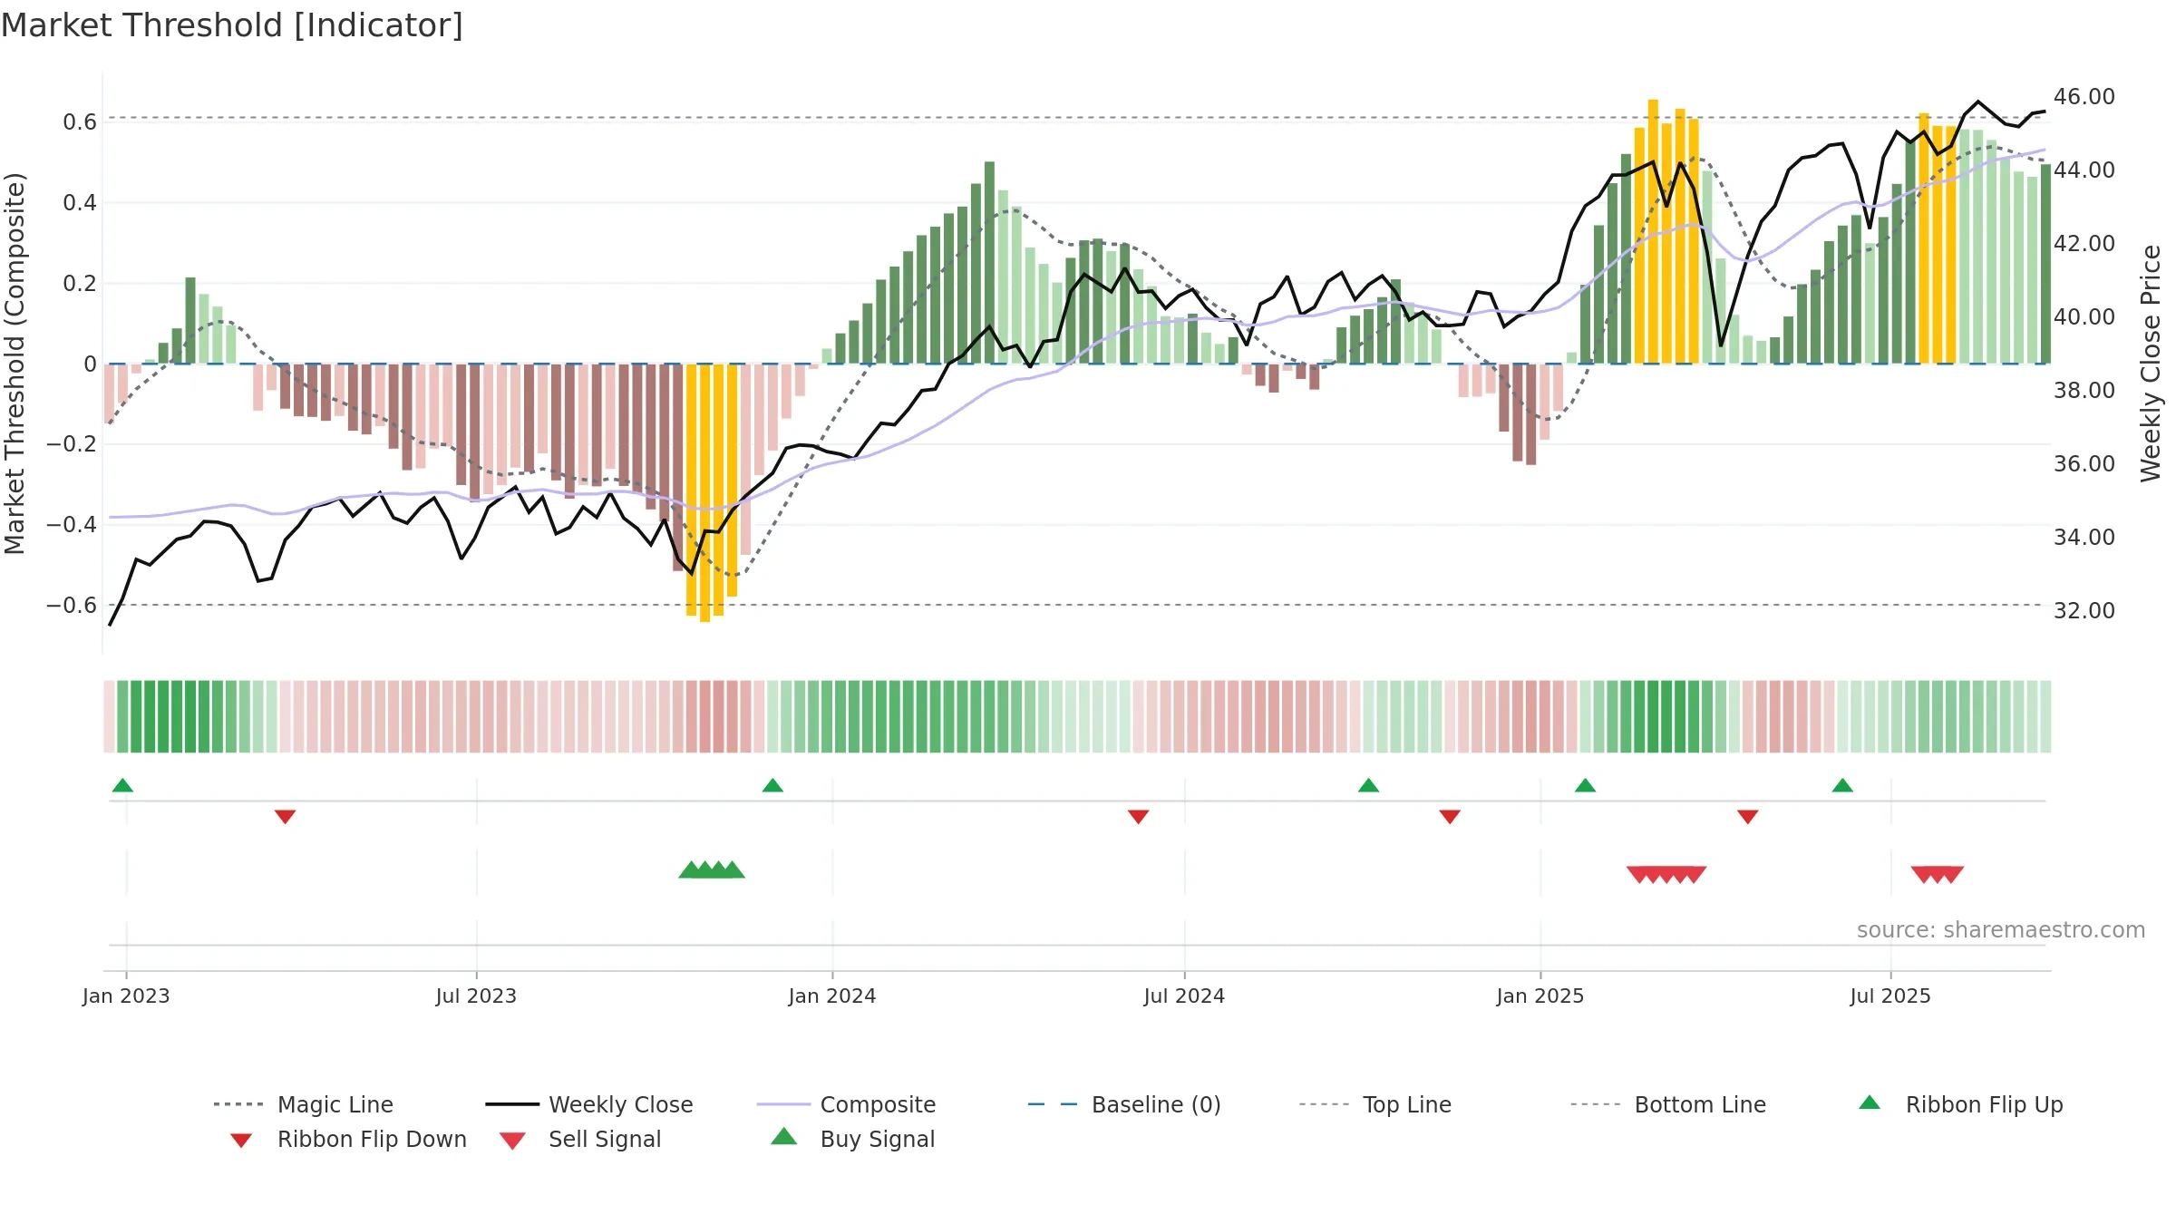Click the Jul 2024 x-axis label
The width and height of the screenshot is (2176, 1224).
[x=1184, y=996]
